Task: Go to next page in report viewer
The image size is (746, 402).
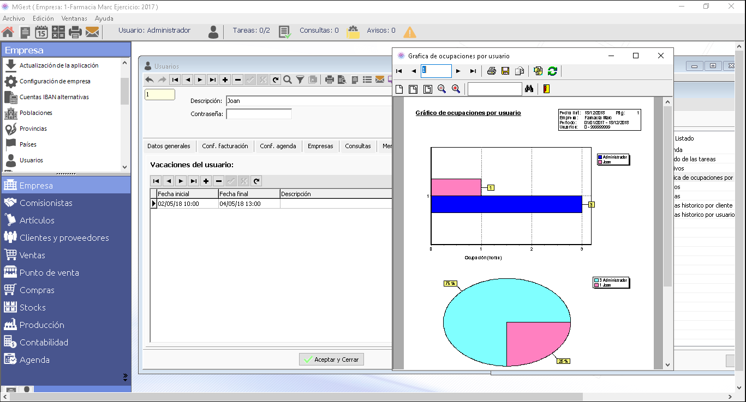Action: [x=458, y=71]
